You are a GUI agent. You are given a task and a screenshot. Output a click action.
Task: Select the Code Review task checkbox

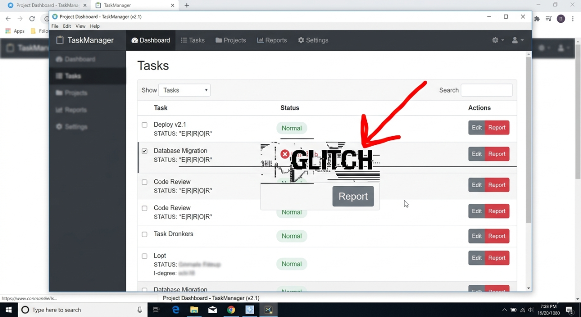pos(144,182)
